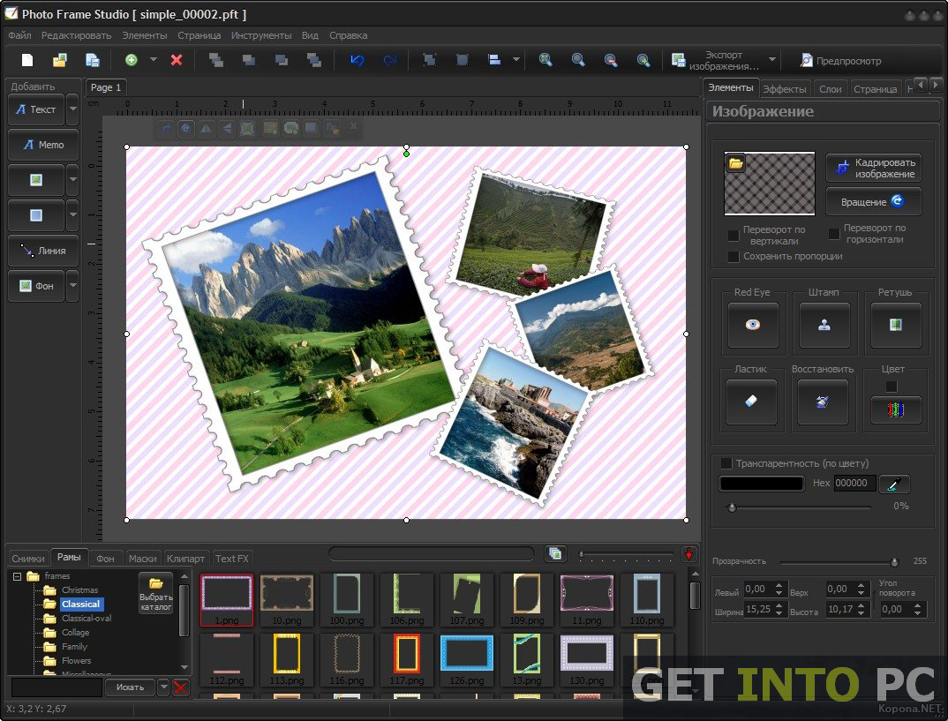Viewport: 948px width, 721px height.
Task: Select the Collage folder in tree
Action: tap(75, 632)
